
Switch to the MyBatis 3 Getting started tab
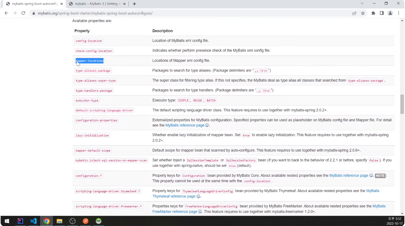tap(98, 4)
